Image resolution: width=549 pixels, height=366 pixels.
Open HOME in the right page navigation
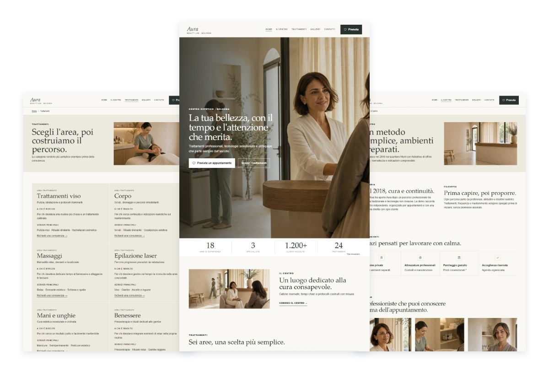435,100
